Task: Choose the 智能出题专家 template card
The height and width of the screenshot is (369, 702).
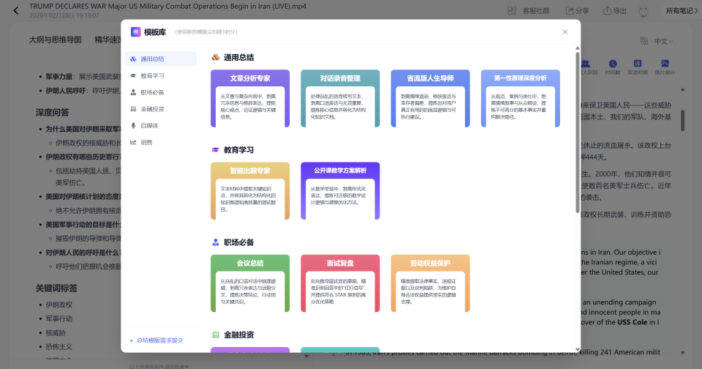Action: click(x=250, y=190)
